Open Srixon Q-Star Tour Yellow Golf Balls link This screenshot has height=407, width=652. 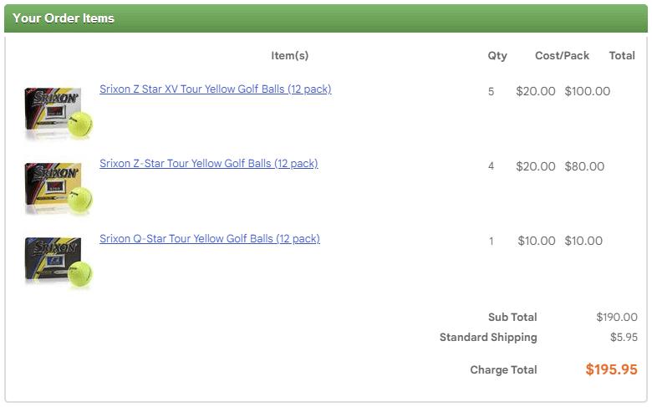click(209, 239)
